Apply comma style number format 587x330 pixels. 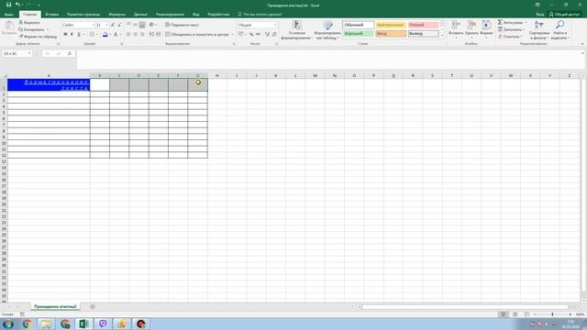[258, 34]
